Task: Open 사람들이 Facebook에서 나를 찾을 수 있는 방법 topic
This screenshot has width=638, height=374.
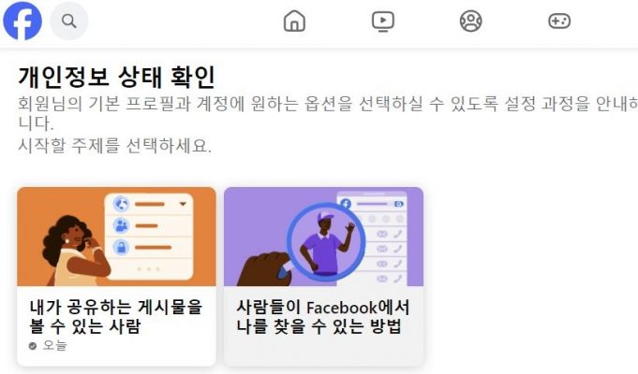Action: pos(322,317)
